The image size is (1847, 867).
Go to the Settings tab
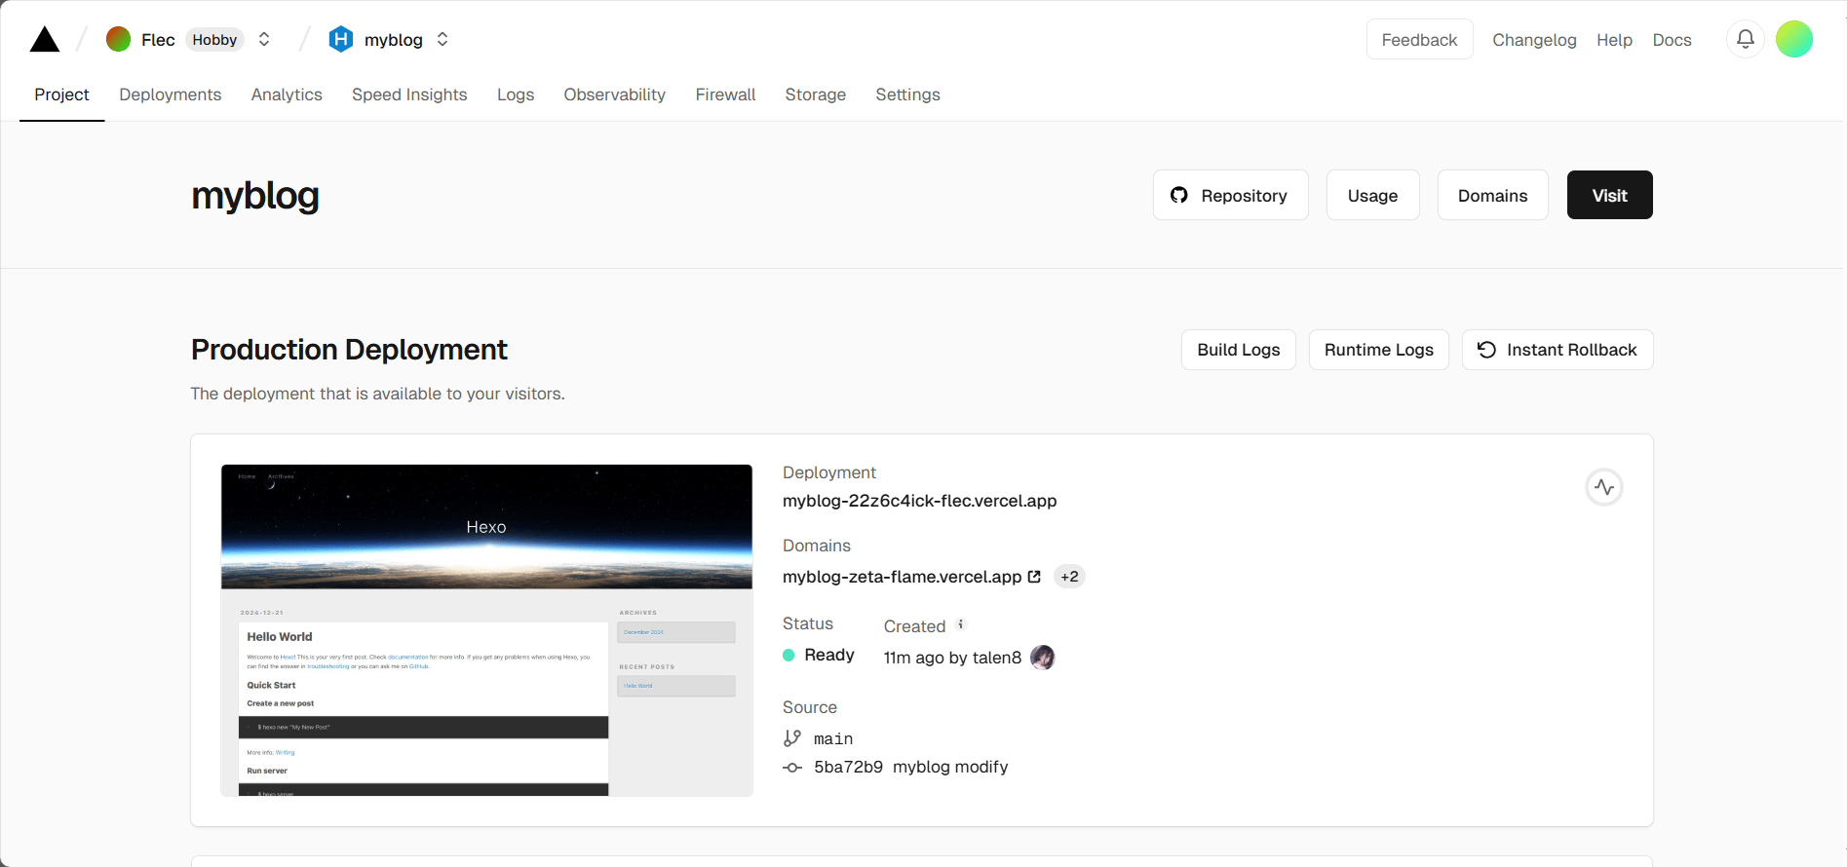click(907, 94)
